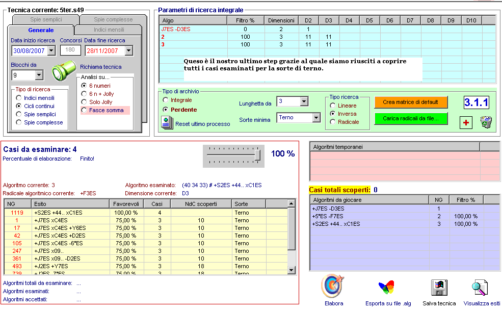
Task: Select result row 247 +J7ES x09..
Action: tap(146, 251)
